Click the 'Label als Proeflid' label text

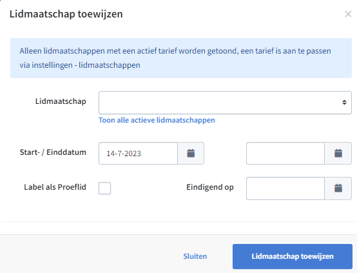coord(55,187)
